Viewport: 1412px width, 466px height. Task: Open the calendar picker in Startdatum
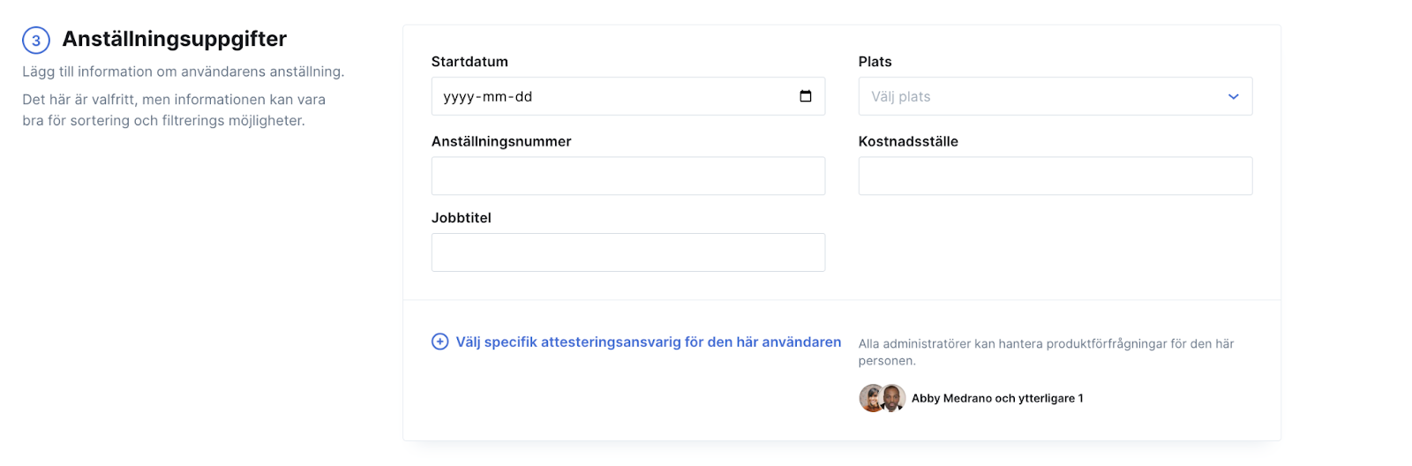pyautogui.click(x=806, y=96)
